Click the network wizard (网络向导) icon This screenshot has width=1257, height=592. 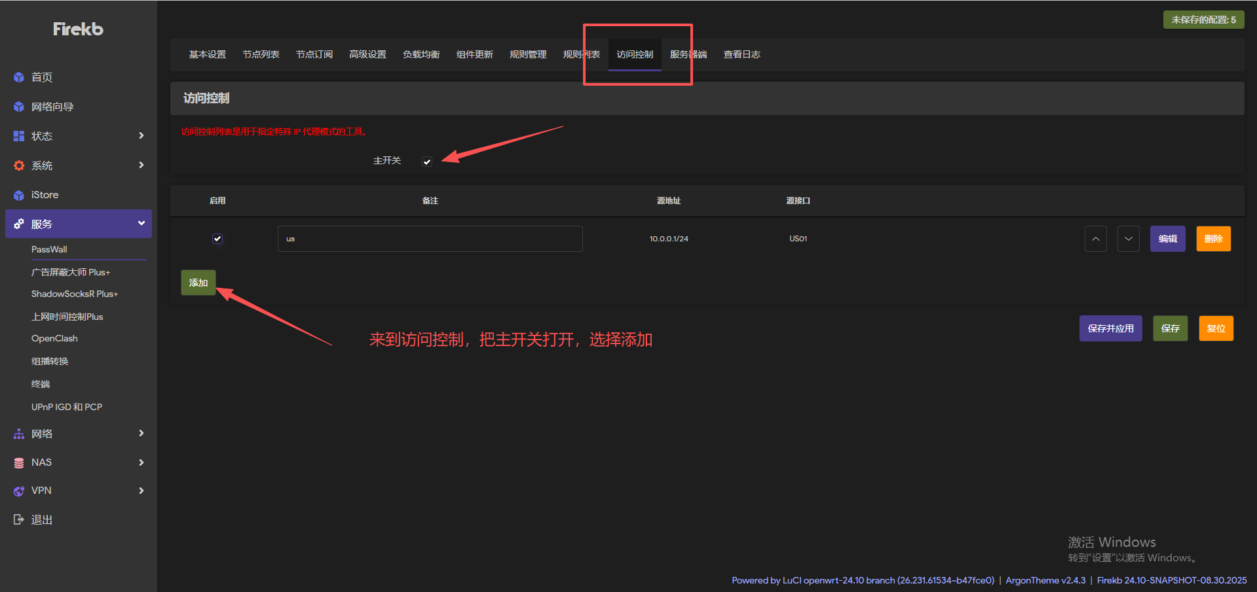(19, 107)
